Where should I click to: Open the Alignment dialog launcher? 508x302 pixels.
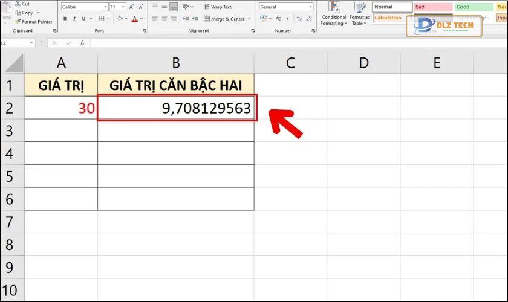point(253,31)
